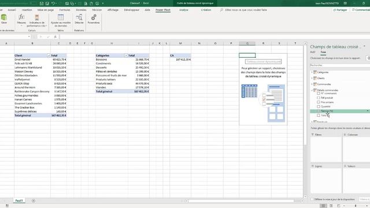Viewport: 370px width, 208px height.
Task: Open the Accueil ribbon tab
Action: pos(12,10)
